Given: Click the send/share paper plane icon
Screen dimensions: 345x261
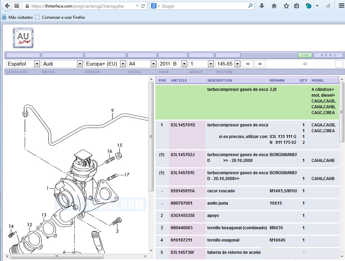Looking at the screenshot, I should click(x=328, y=6).
